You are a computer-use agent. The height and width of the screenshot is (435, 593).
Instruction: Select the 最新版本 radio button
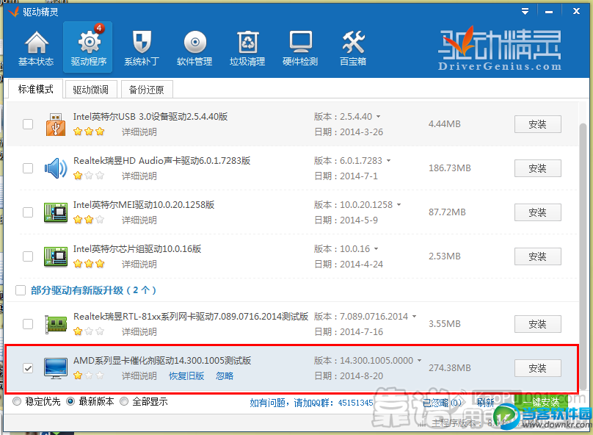tap(70, 401)
